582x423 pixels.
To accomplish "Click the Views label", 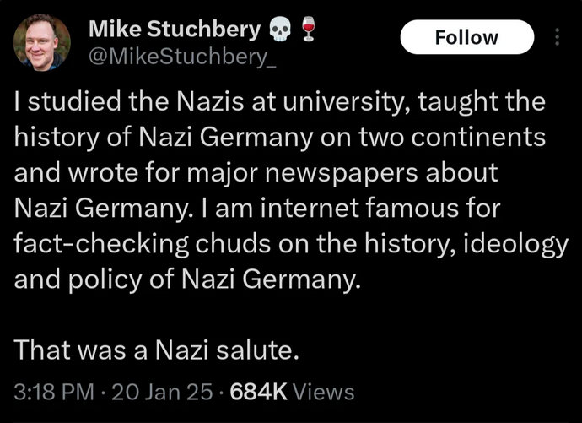I will (x=325, y=392).
